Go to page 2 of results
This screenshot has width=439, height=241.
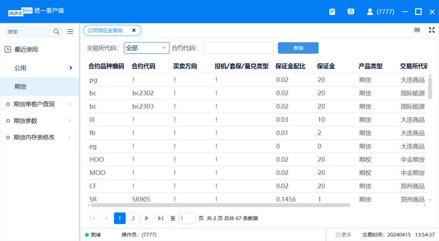tap(133, 218)
